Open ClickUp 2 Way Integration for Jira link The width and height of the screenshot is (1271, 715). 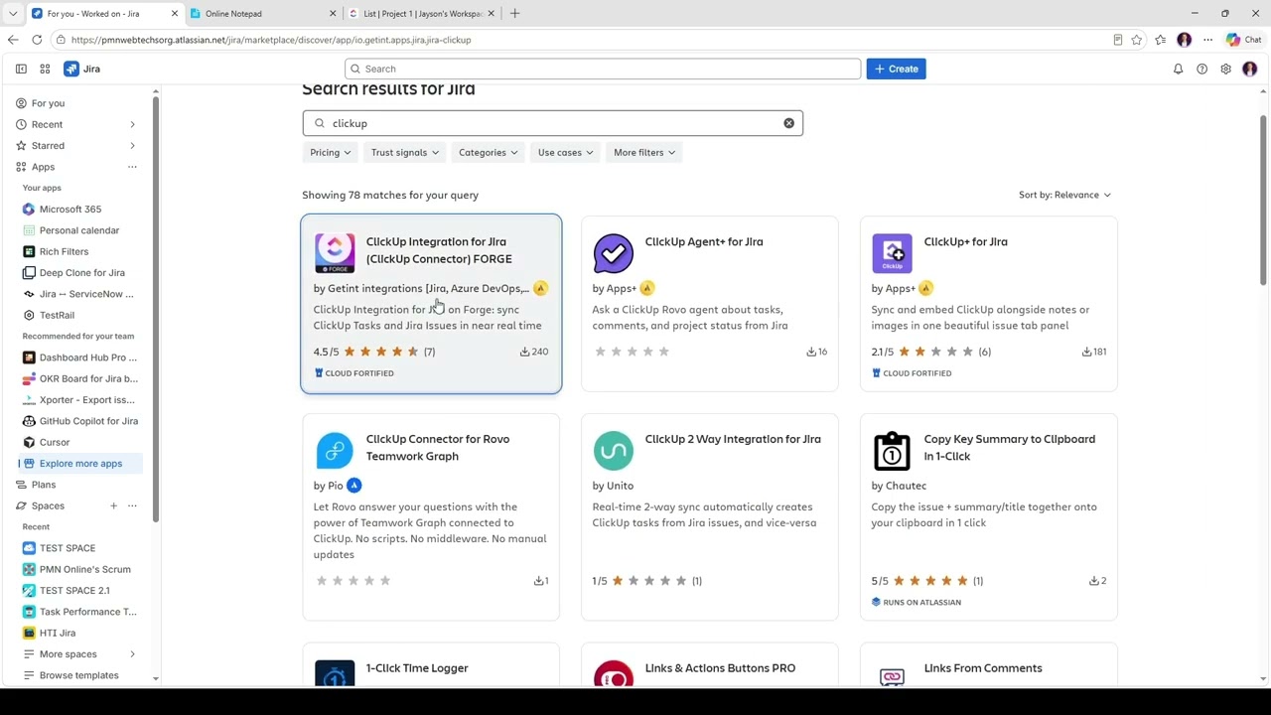click(733, 440)
